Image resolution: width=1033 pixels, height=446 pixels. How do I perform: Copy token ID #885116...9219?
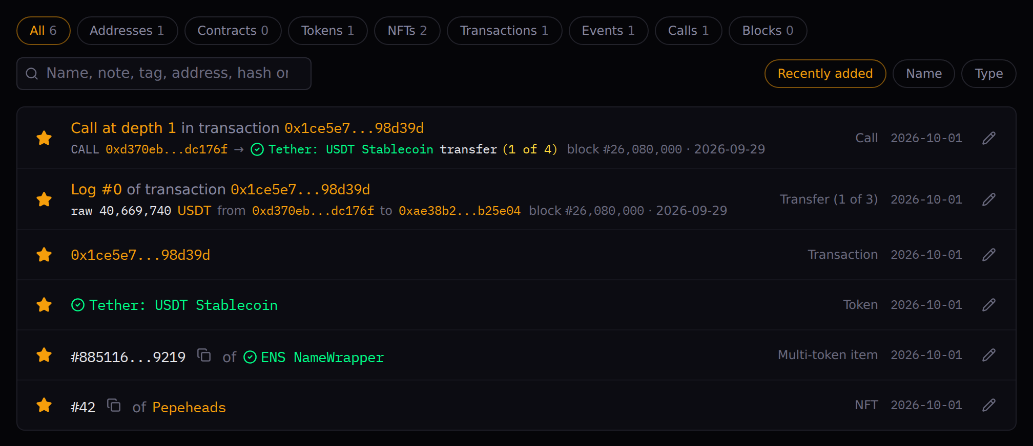point(204,355)
